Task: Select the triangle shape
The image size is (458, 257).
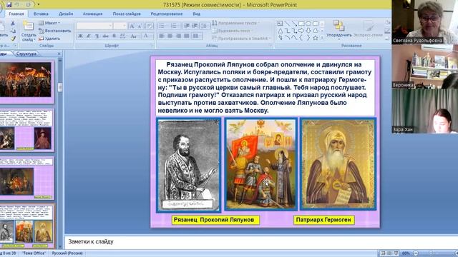Action: pos(280,31)
